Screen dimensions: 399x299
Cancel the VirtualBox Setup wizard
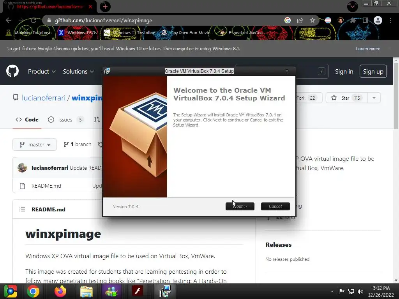tap(275, 206)
